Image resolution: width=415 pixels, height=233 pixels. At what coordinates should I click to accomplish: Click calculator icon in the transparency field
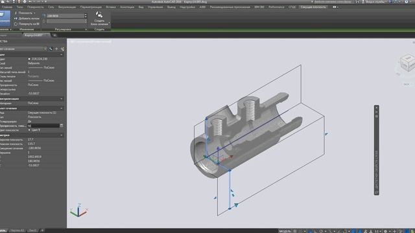pyautogui.click(x=62, y=126)
